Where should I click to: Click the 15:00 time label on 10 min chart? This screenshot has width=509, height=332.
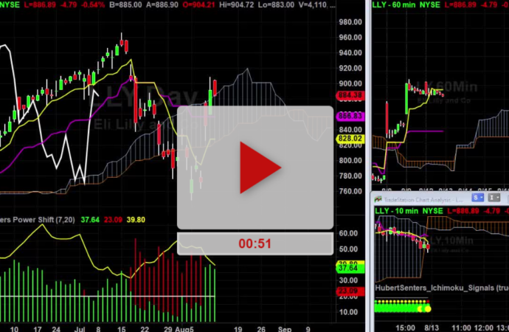405,328
